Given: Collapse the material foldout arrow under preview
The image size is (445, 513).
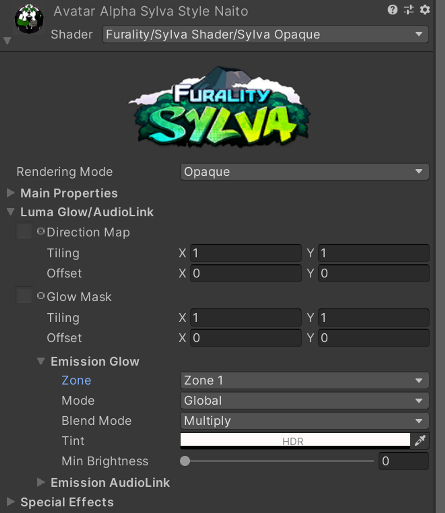Looking at the screenshot, I should point(7,41).
